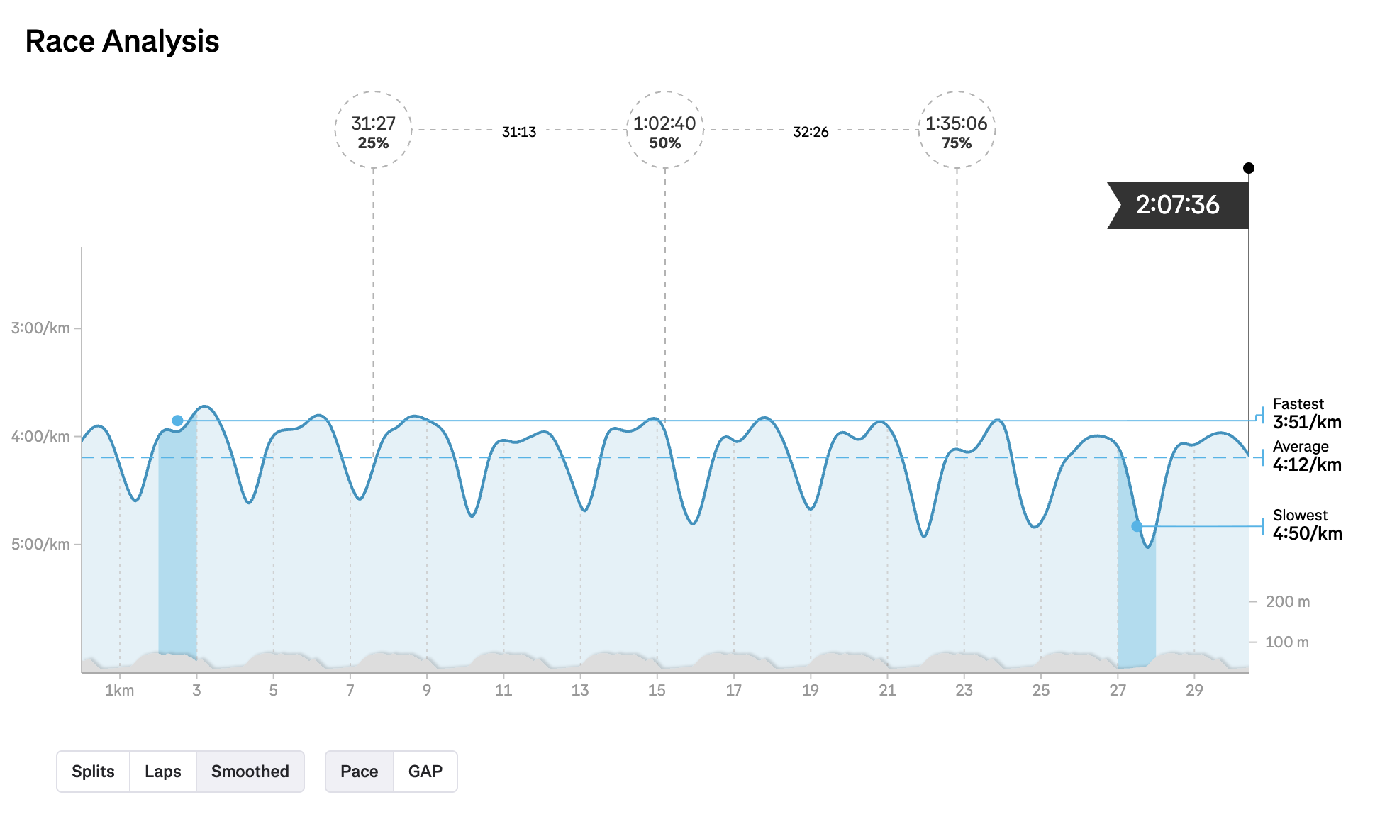This screenshot has height=824, width=1397.
Task: Click the 15 km mark on distance axis
Action: 657,691
